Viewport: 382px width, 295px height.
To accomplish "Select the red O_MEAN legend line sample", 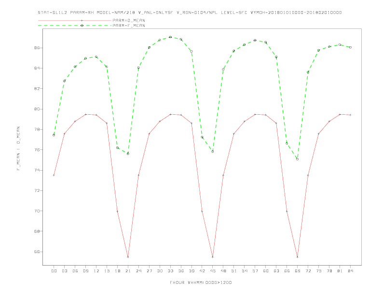I will pos(75,20).
